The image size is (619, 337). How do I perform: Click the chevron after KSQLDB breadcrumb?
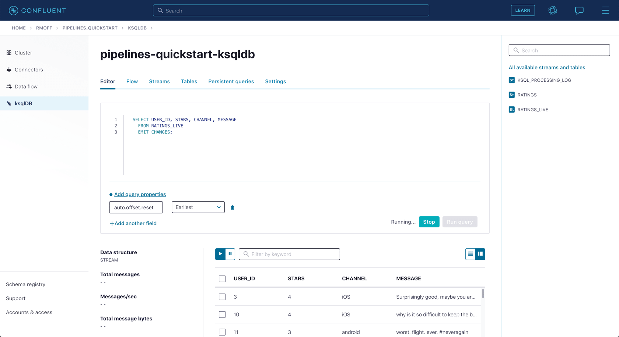[152, 28]
